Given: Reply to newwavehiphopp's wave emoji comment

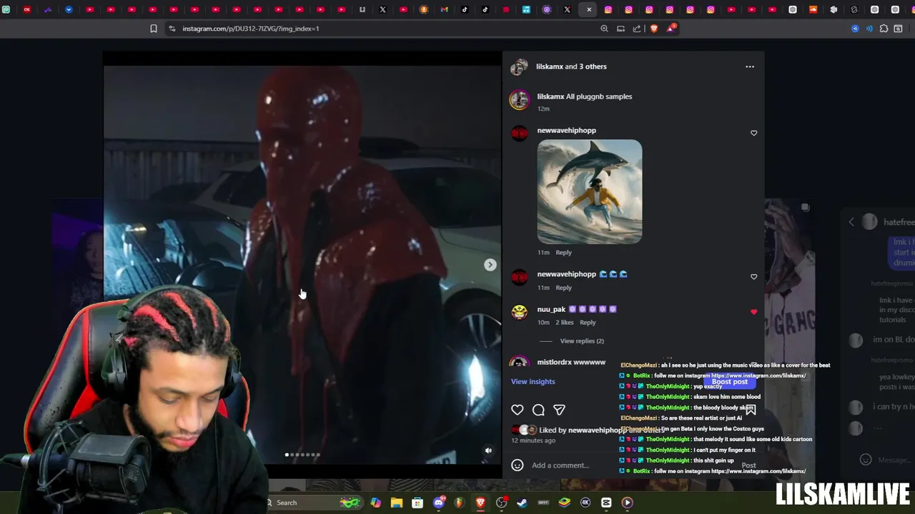Looking at the screenshot, I should coord(563,288).
